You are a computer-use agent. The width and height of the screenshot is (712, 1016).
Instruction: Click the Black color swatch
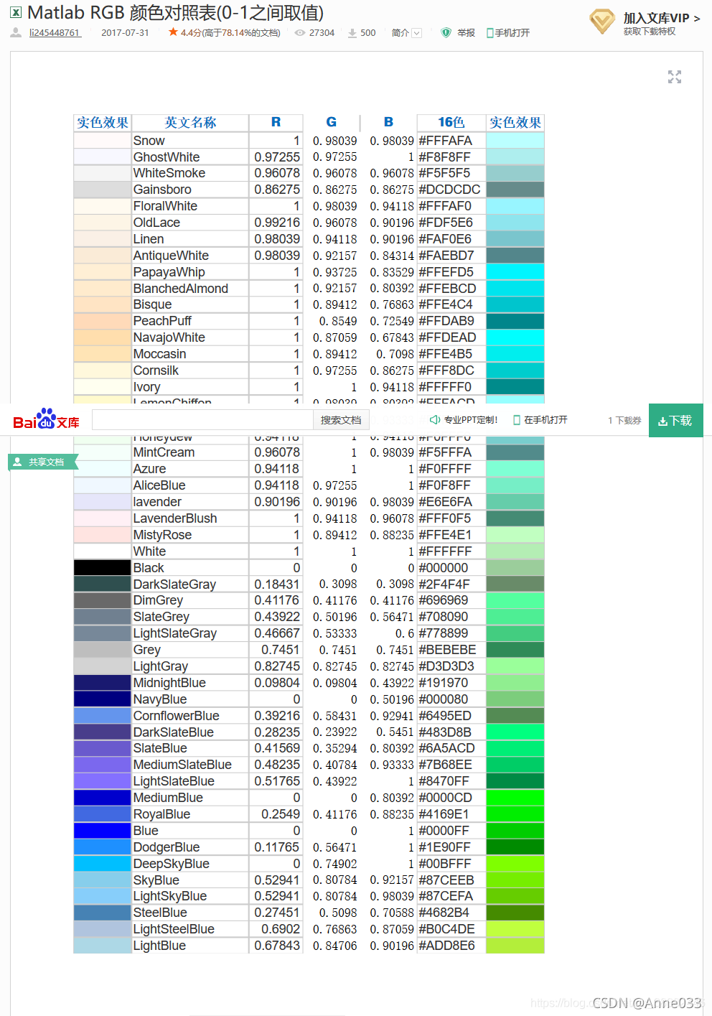coord(102,567)
